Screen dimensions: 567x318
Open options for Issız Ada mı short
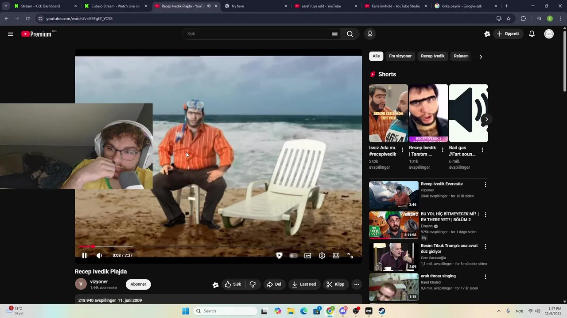pos(402,150)
